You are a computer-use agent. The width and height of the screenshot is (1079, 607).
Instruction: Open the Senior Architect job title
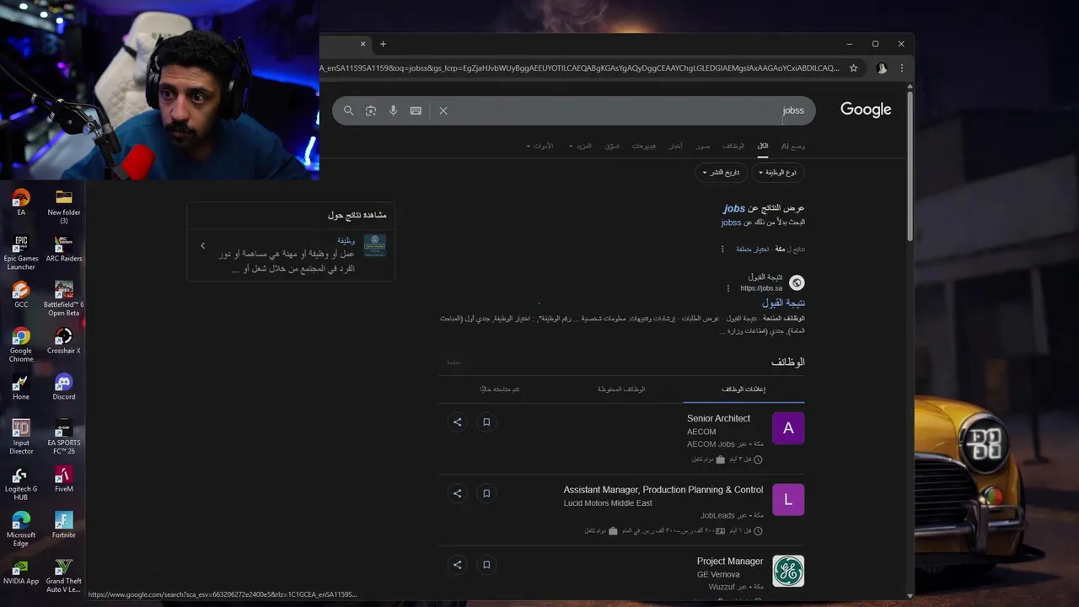(x=718, y=418)
